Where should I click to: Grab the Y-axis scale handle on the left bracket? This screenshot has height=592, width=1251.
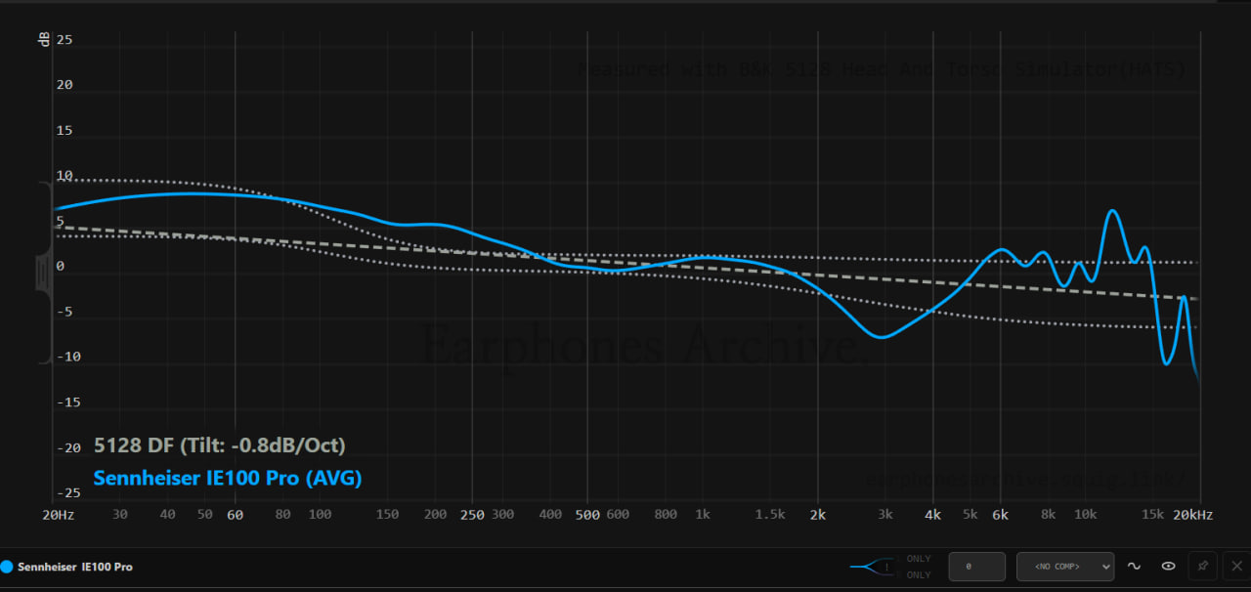point(44,273)
